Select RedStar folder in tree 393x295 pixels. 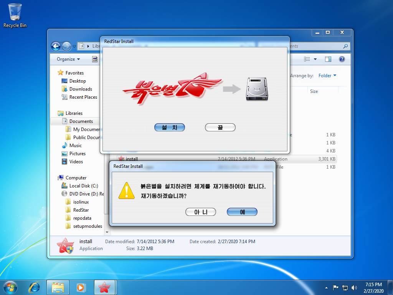click(81, 210)
